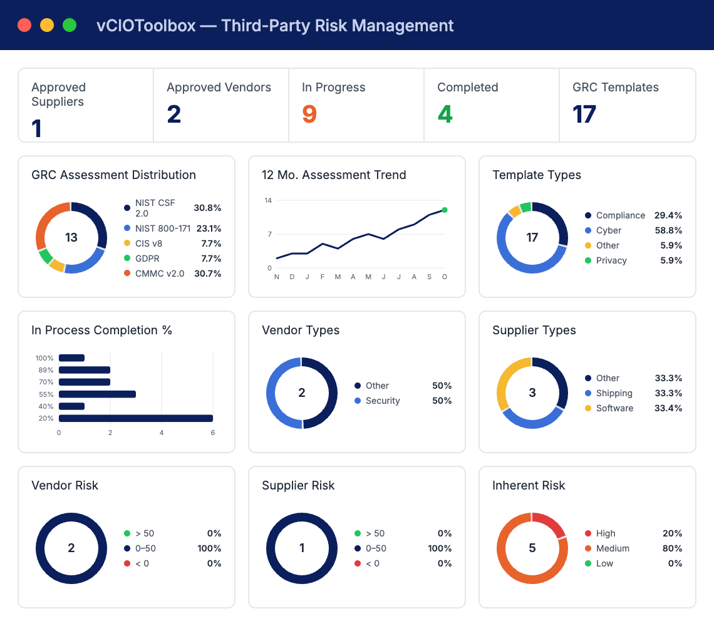Click the 55% completion bar
This screenshot has width=714, height=626.
point(97,394)
